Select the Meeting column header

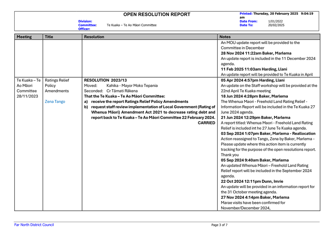click(24, 37)
